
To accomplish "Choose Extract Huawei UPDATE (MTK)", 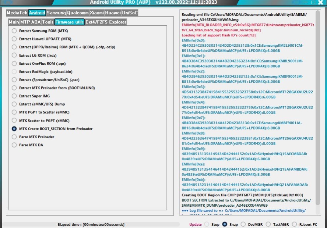I will 14,39.
